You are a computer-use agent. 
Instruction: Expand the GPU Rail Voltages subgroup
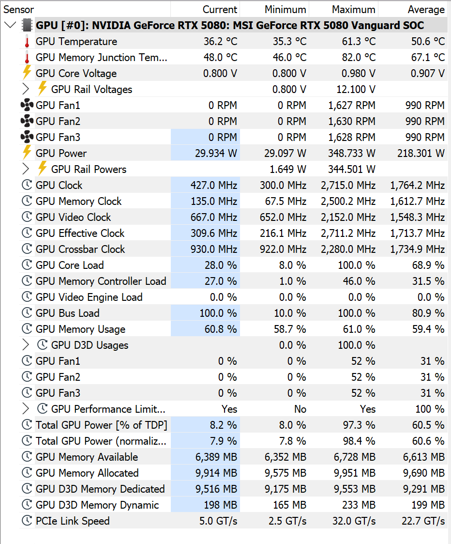[25, 89]
